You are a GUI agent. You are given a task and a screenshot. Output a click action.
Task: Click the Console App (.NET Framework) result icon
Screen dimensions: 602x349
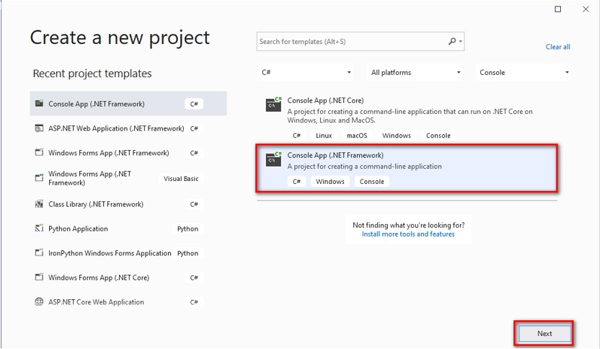click(x=274, y=159)
